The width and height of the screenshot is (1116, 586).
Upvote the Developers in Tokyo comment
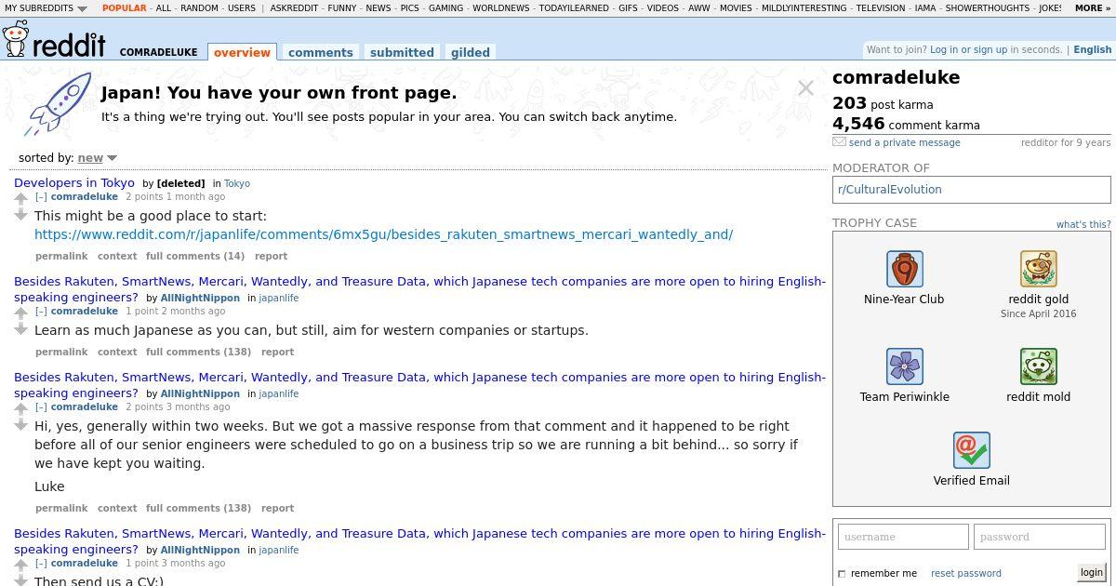tap(21, 199)
